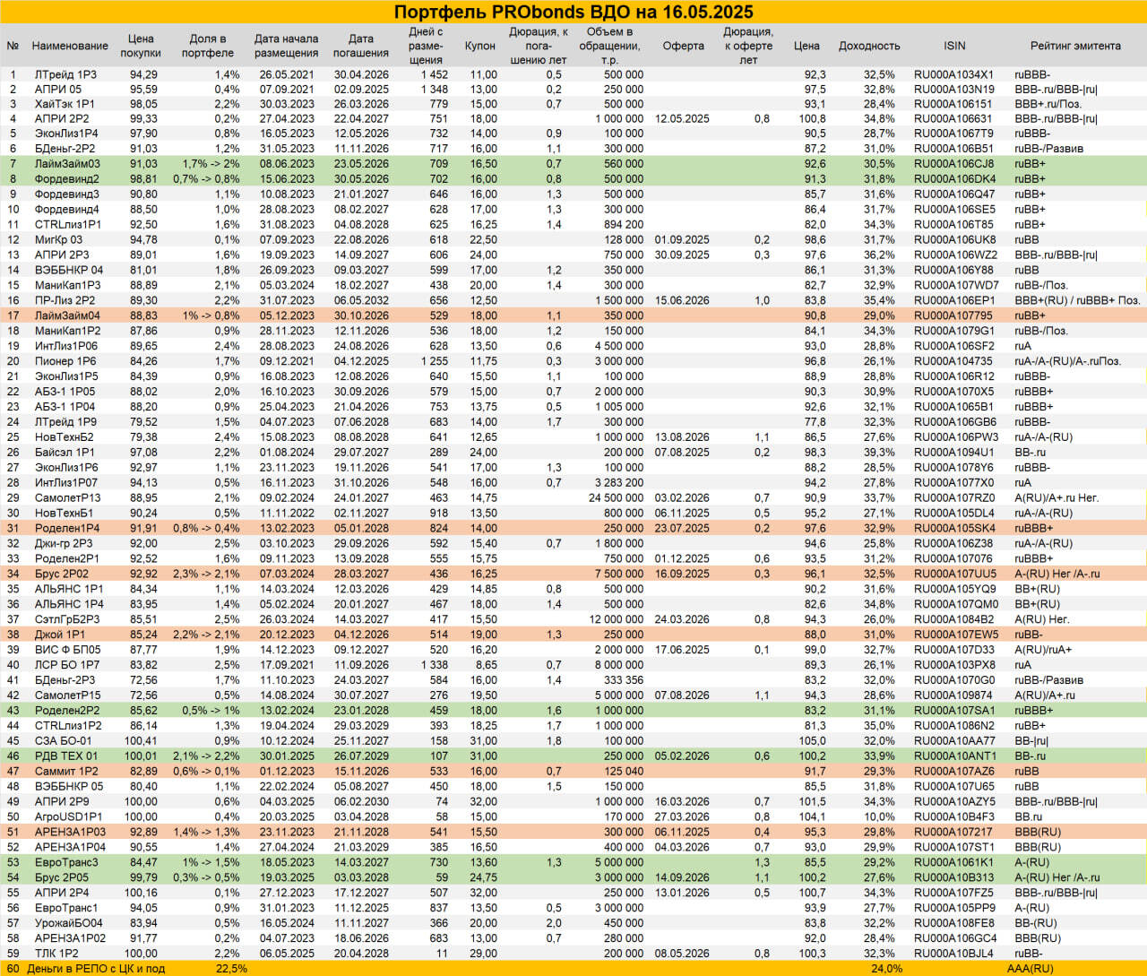Click the "ЛТрейд 1Р3" name cell
The height and width of the screenshot is (976, 1147).
click(65, 74)
